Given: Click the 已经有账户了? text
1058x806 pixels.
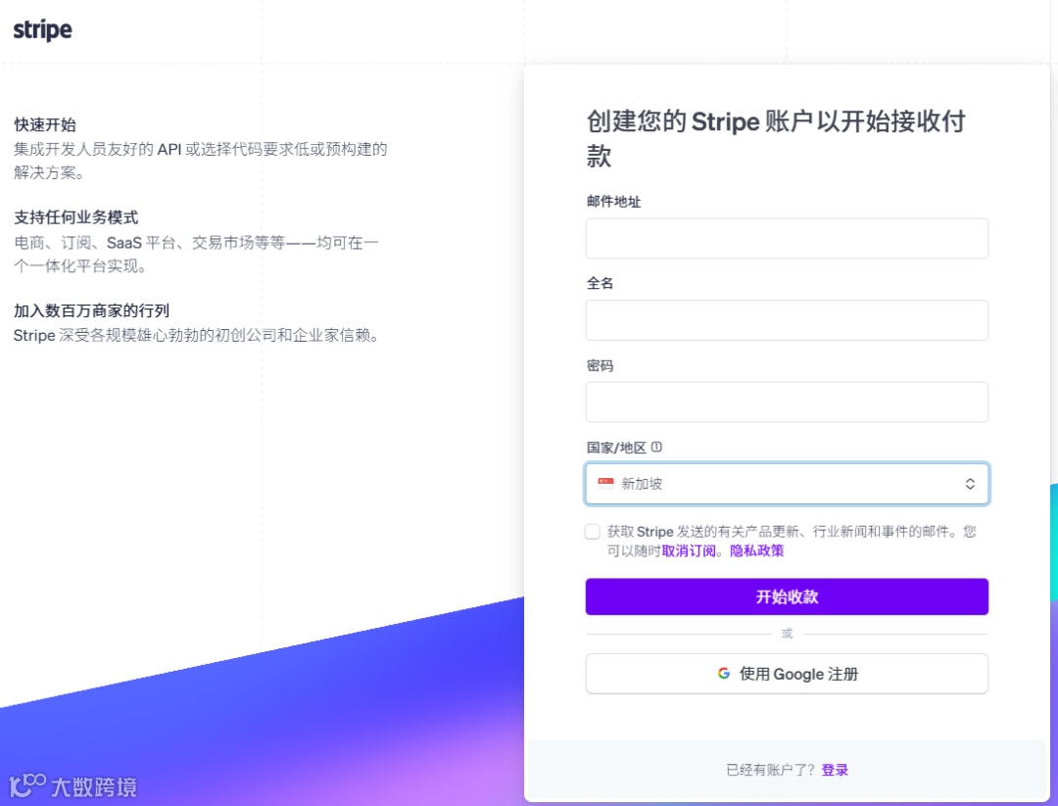Looking at the screenshot, I should click(770, 770).
